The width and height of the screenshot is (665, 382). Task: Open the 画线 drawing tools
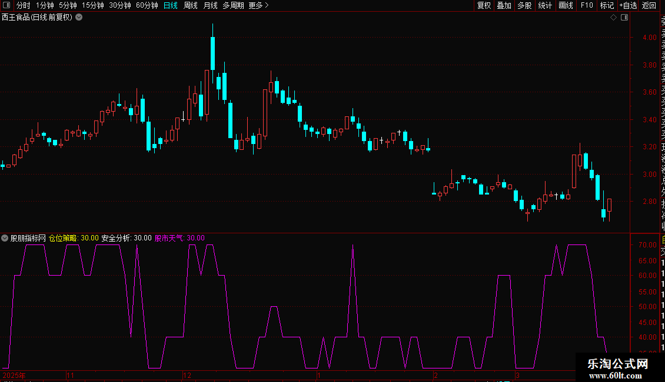click(566, 5)
